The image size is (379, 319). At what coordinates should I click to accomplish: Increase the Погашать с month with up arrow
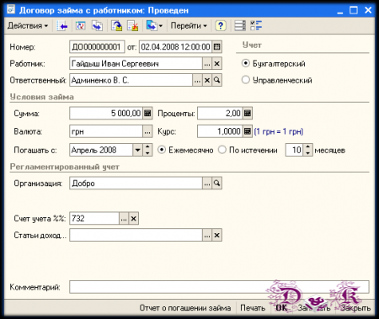(x=147, y=147)
